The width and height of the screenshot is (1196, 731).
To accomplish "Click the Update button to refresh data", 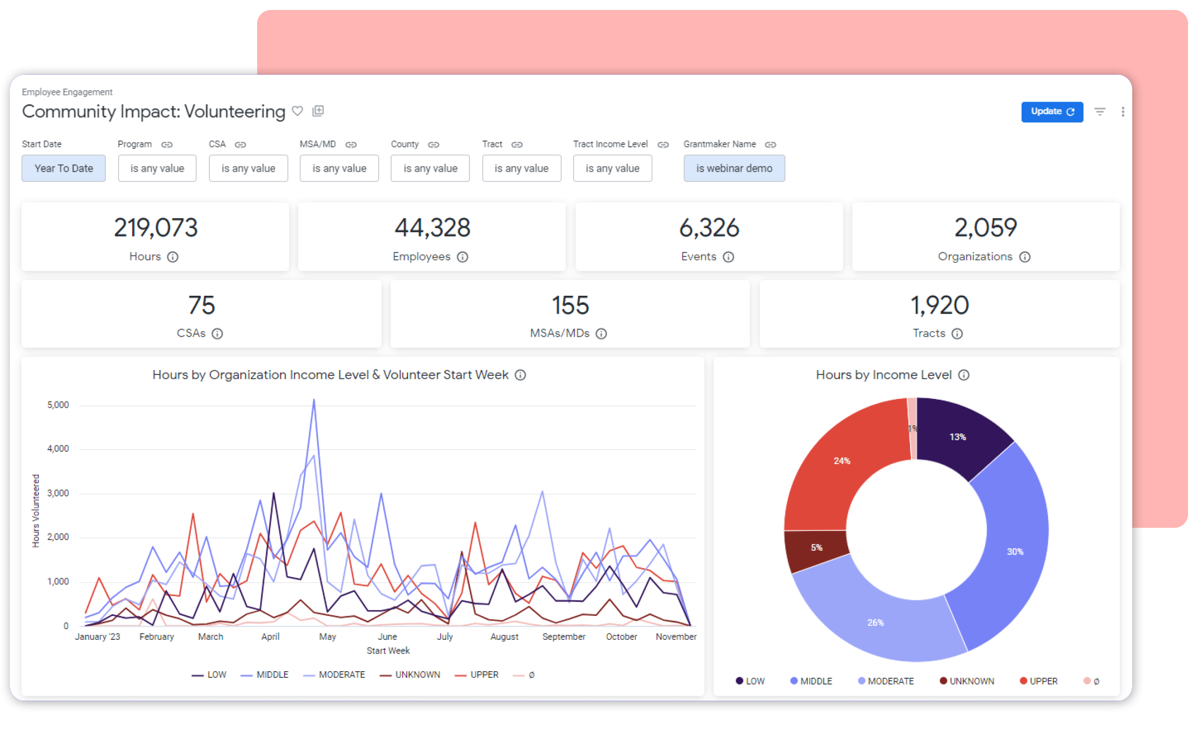I will pyautogui.click(x=1051, y=112).
